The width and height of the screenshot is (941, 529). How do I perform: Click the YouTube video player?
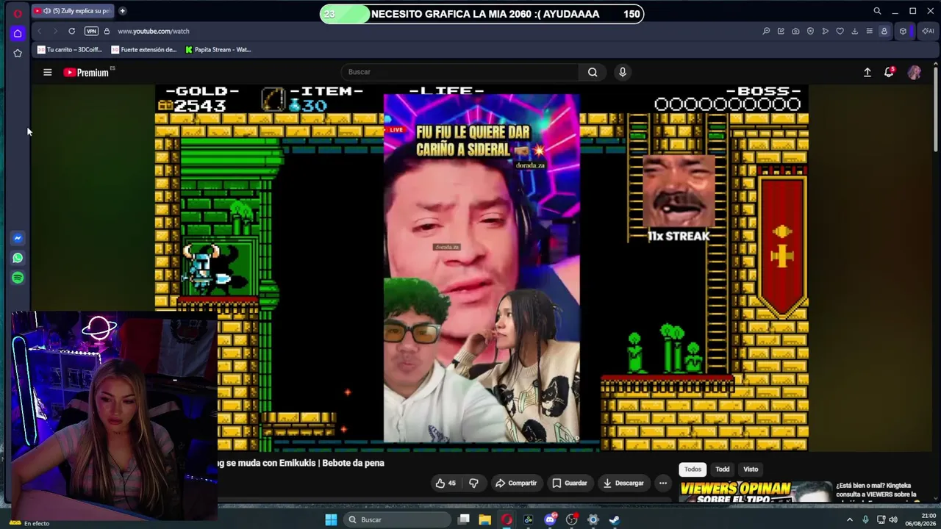coord(482,267)
